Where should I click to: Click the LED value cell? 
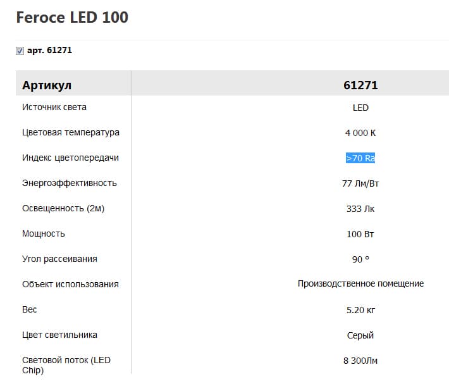(360, 108)
